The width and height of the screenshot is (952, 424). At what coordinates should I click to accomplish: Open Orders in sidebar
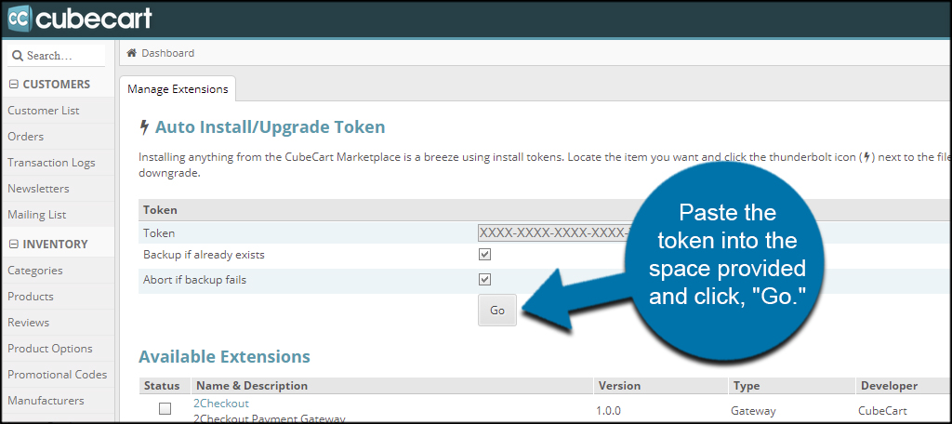click(25, 137)
